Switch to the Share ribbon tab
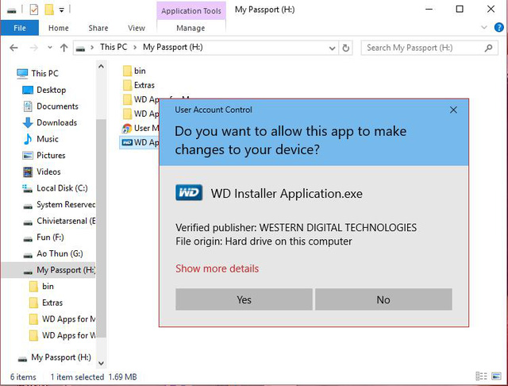The height and width of the screenshot is (386, 508). 98,28
